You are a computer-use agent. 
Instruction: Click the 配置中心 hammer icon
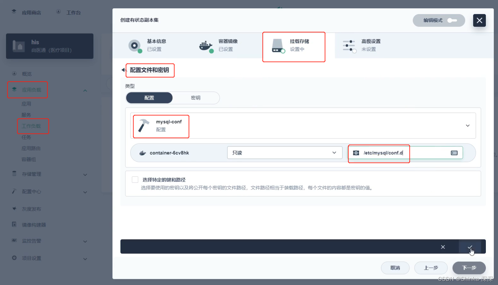[x=14, y=191]
